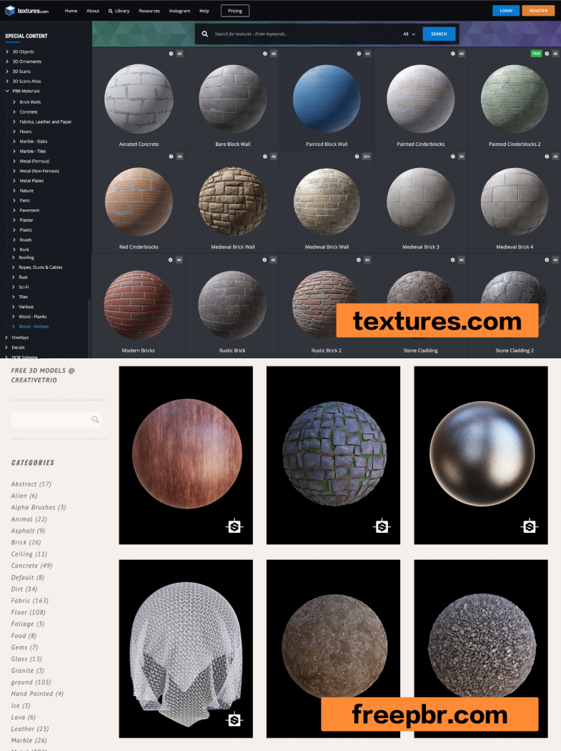Click the magnifier icon in texture search bar
This screenshot has height=751, width=561.
tap(205, 34)
